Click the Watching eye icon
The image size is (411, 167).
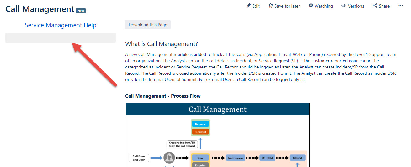click(x=311, y=6)
